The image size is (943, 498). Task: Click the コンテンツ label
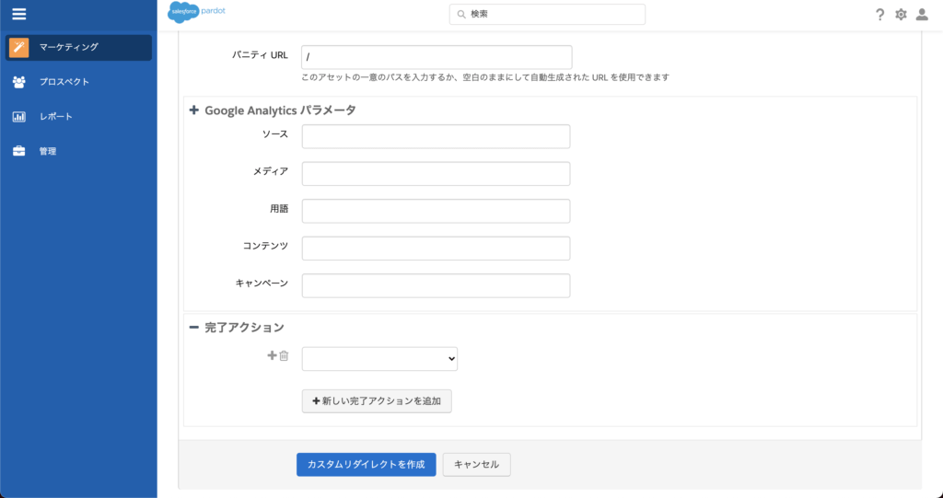[x=266, y=246]
